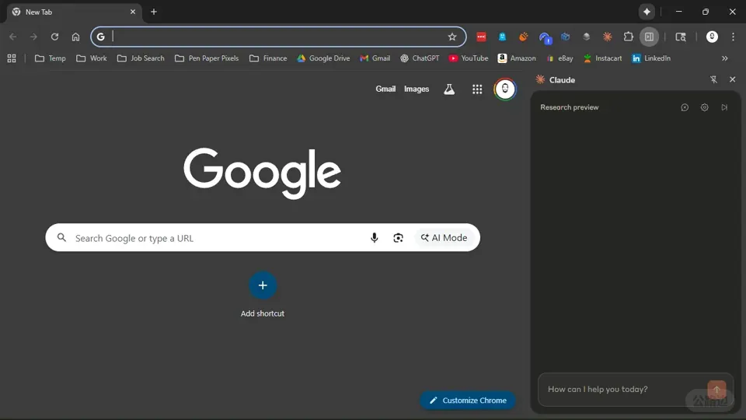
Task: Open the Finance bookmarks folder
Action: pos(268,58)
